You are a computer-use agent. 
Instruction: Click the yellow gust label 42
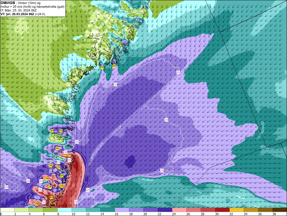[x=51, y=197]
